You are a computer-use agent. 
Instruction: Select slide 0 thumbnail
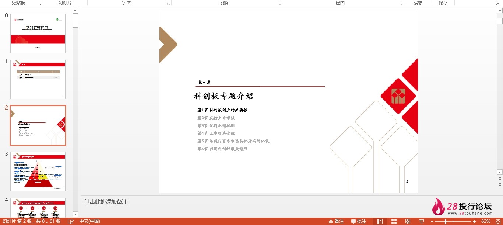coord(38,33)
